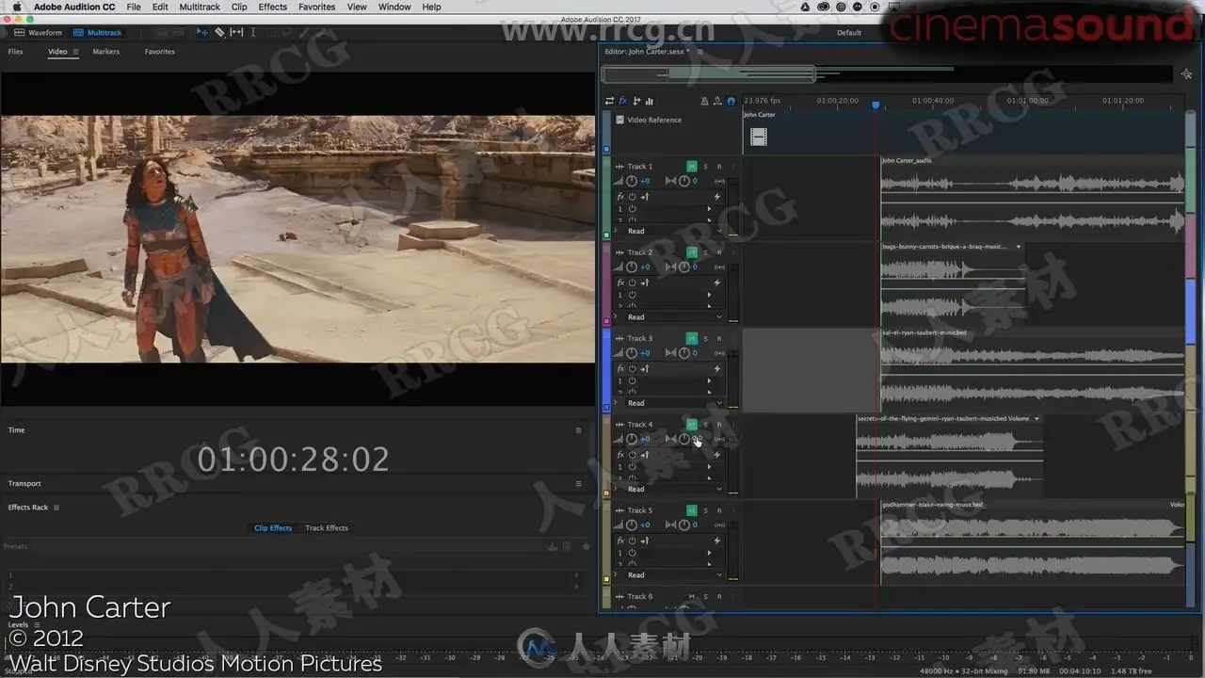The width and height of the screenshot is (1205, 678).
Task: Expand Track 1 automation lanes chevron
Action: click(x=617, y=231)
